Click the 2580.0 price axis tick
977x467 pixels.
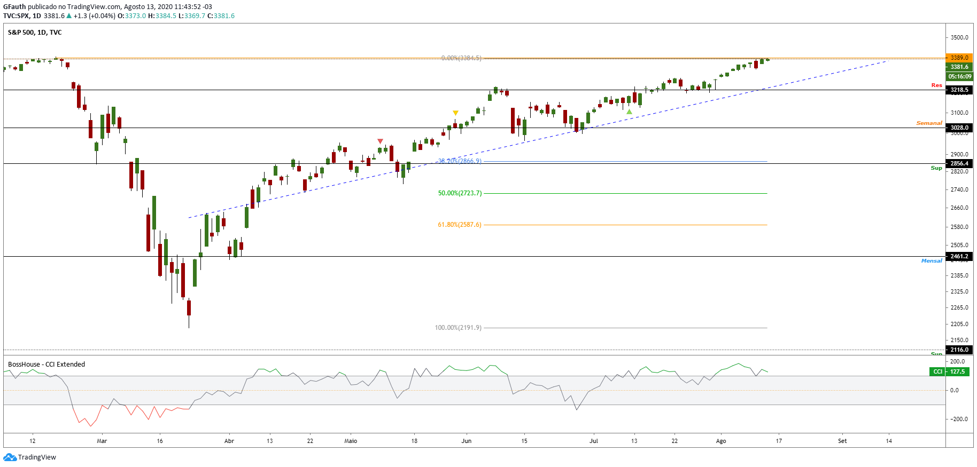[x=960, y=227]
